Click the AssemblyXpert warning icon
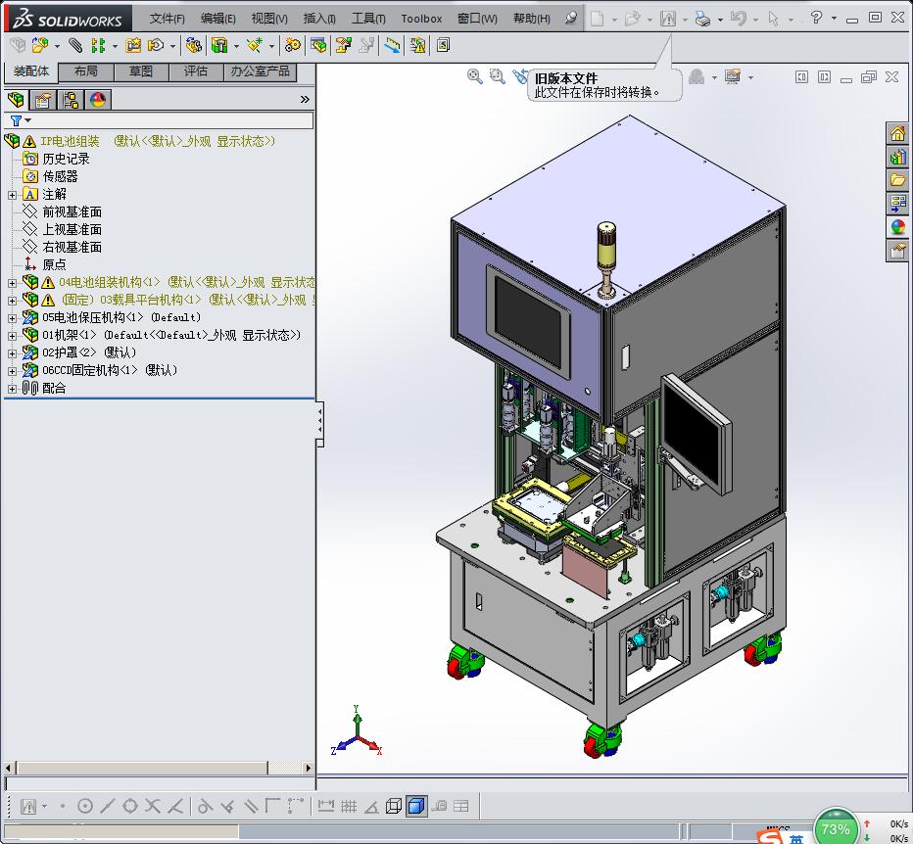 [417, 45]
